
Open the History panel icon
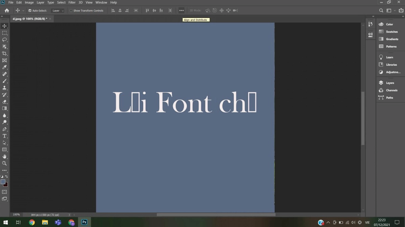click(x=370, y=24)
